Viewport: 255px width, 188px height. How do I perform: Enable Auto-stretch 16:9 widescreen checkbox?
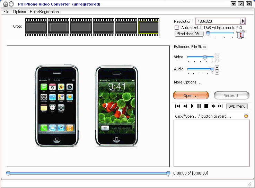tap(177, 28)
